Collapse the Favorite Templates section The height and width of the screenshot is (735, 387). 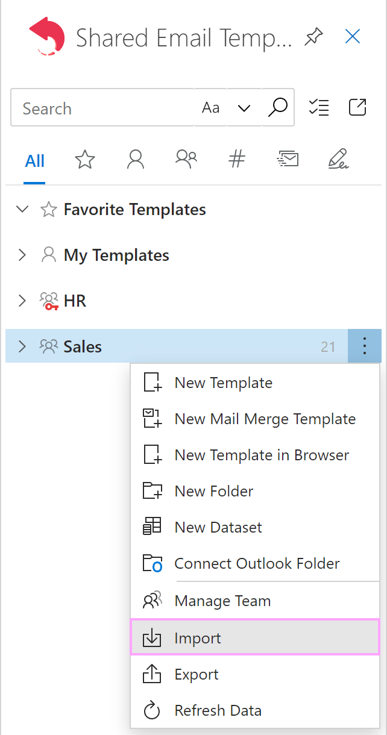pos(22,209)
